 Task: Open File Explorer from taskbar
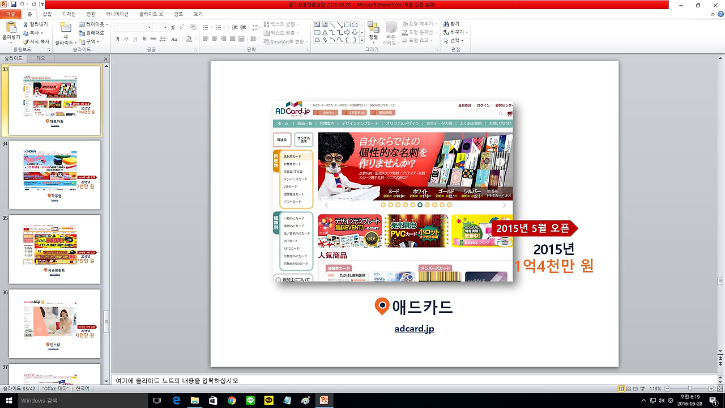[x=195, y=401]
